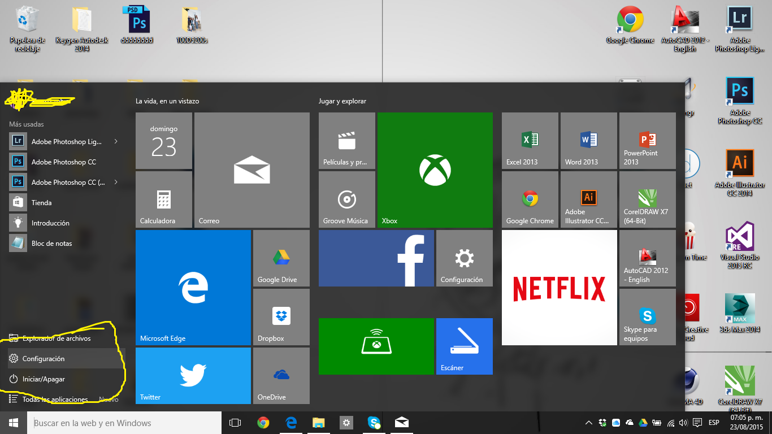Open the Wi-Fi network tray icon

(x=671, y=423)
